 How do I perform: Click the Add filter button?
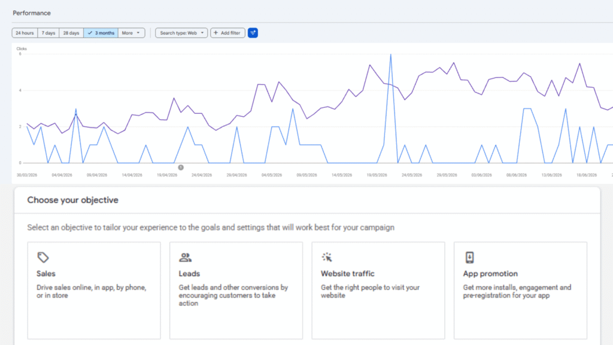(227, 33)
